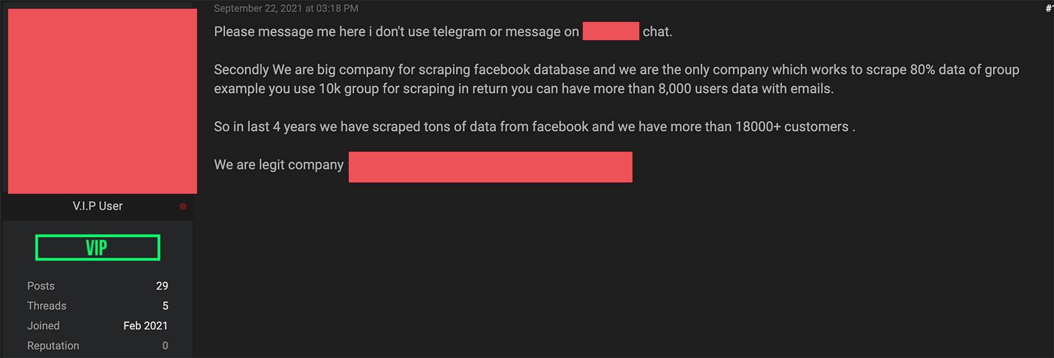Click the '18000+ customers' sentence
This screenshot has width=1054, height=358.
tap(533, 127)
